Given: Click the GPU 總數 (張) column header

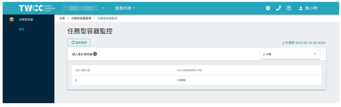Looking at the screenshot, I should click(x=83, y=70).
